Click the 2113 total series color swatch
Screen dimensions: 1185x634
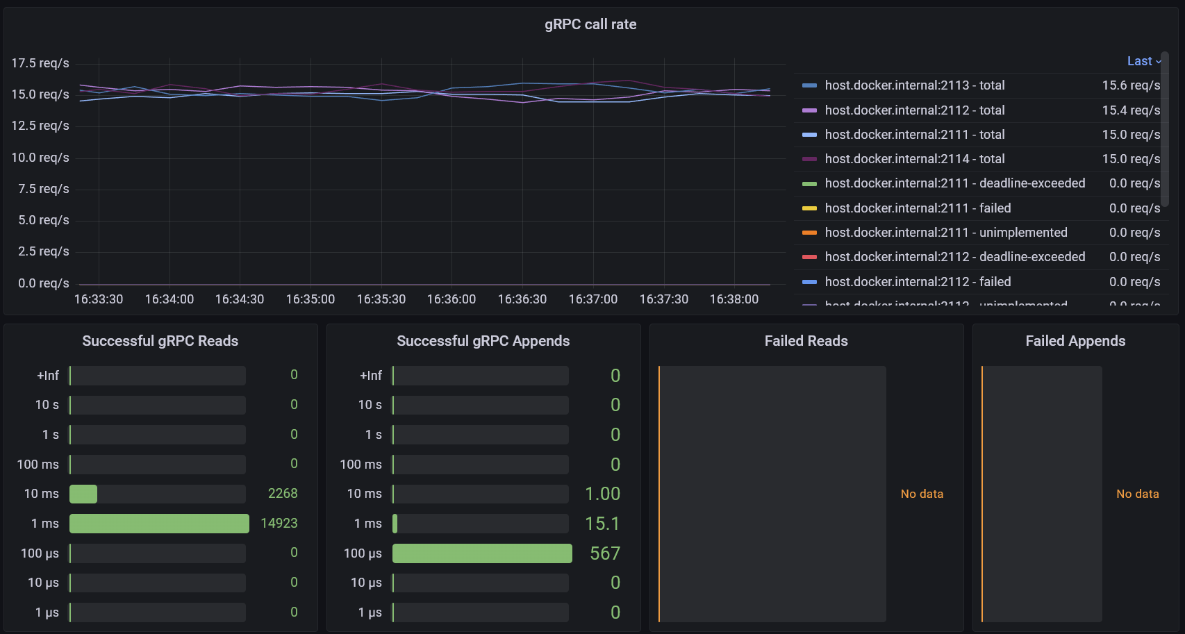pos(809,85)
